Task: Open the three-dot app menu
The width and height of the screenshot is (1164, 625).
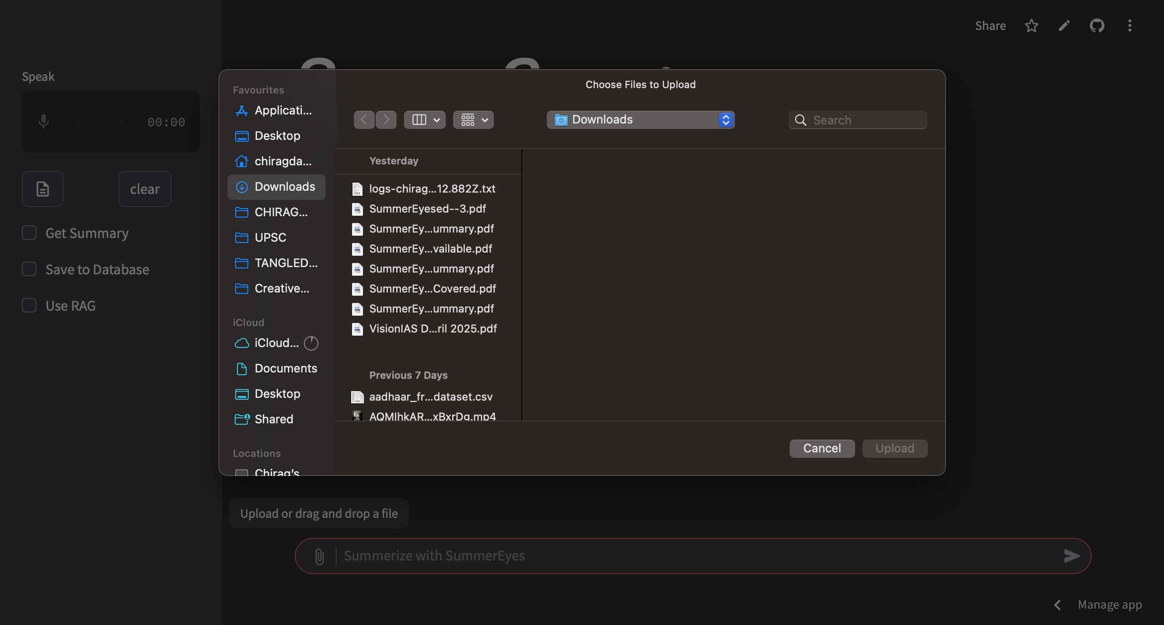Action: (x=1129, y=26)
